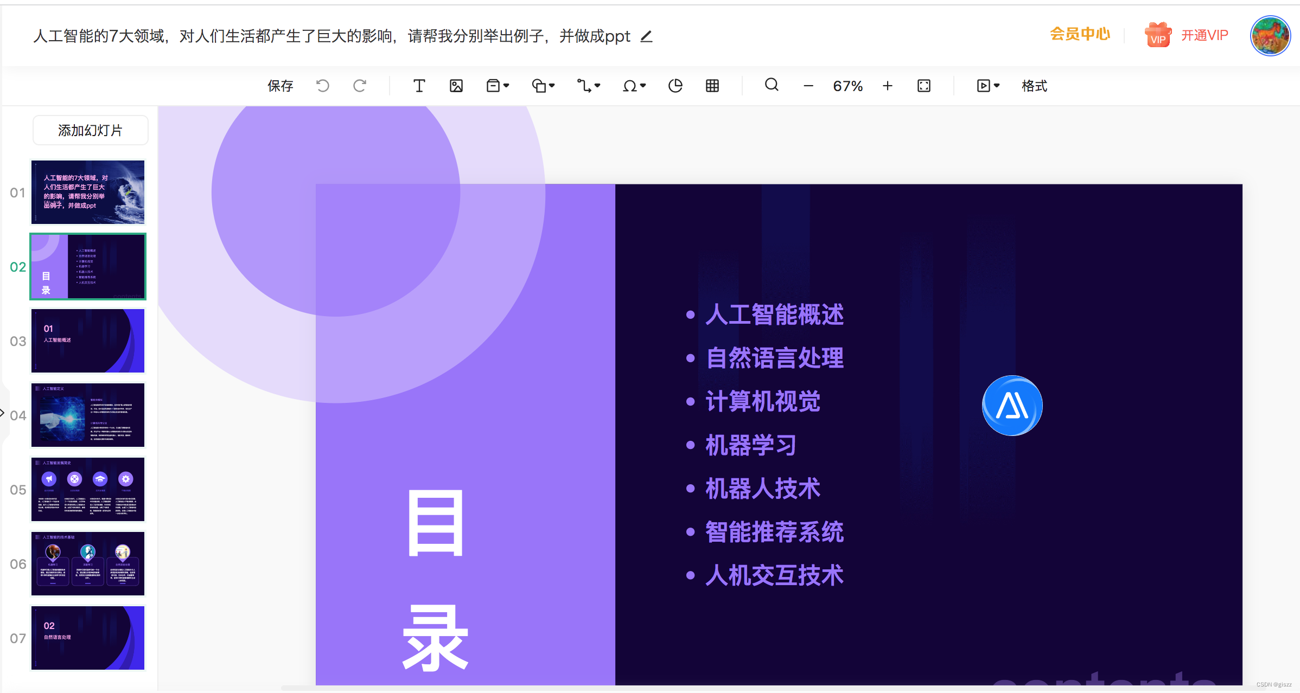Click 保存 to save the presentation
This screenshot has height=693, width=1300.
(x=280, y=86)
